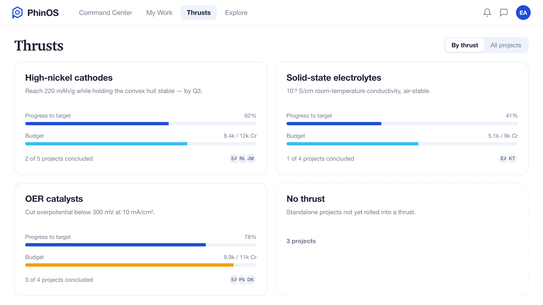Screen dimensions: 543x305
Task: Switch view to All projects
Action: click(x=506, y=45)
